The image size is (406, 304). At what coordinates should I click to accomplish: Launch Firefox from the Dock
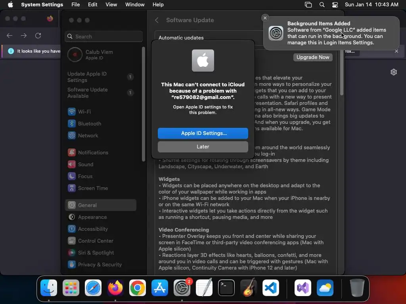tap(115, 288)
